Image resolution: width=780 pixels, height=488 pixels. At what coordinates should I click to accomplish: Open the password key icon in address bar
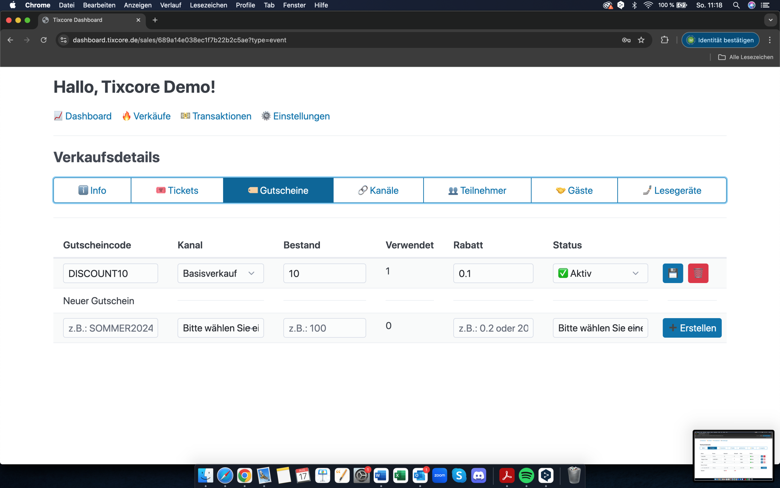[626, 40]
